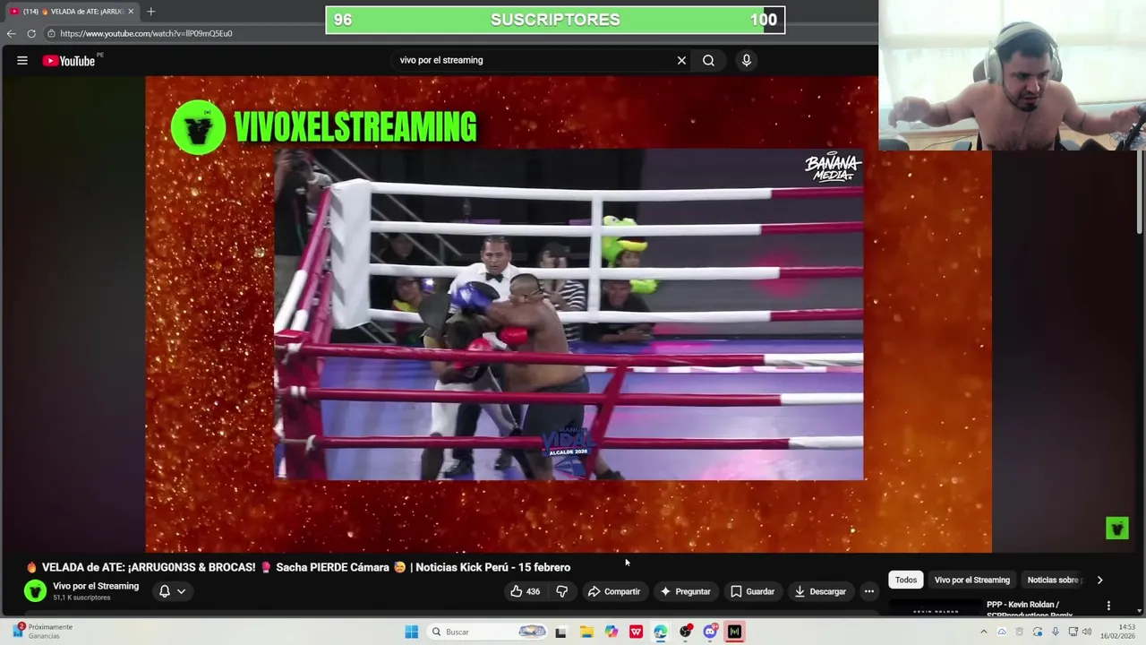This screenshot has height=645, width=1146.
Task: Show more filter chips with right chevron
Action: (1099, 580)
